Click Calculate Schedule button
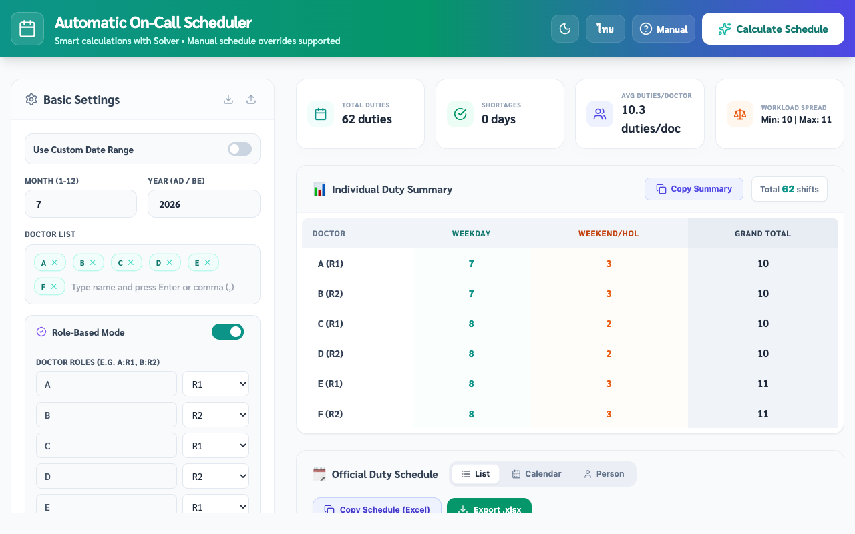Viewport: 855px width, 534px height. pyautogui.click(x=773, y=29)
